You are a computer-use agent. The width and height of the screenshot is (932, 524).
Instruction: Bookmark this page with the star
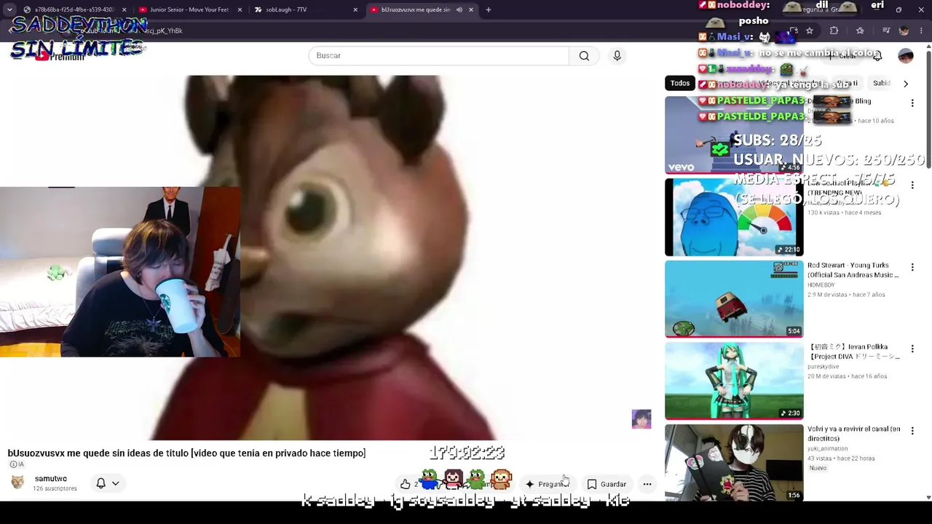click(810, 31)
